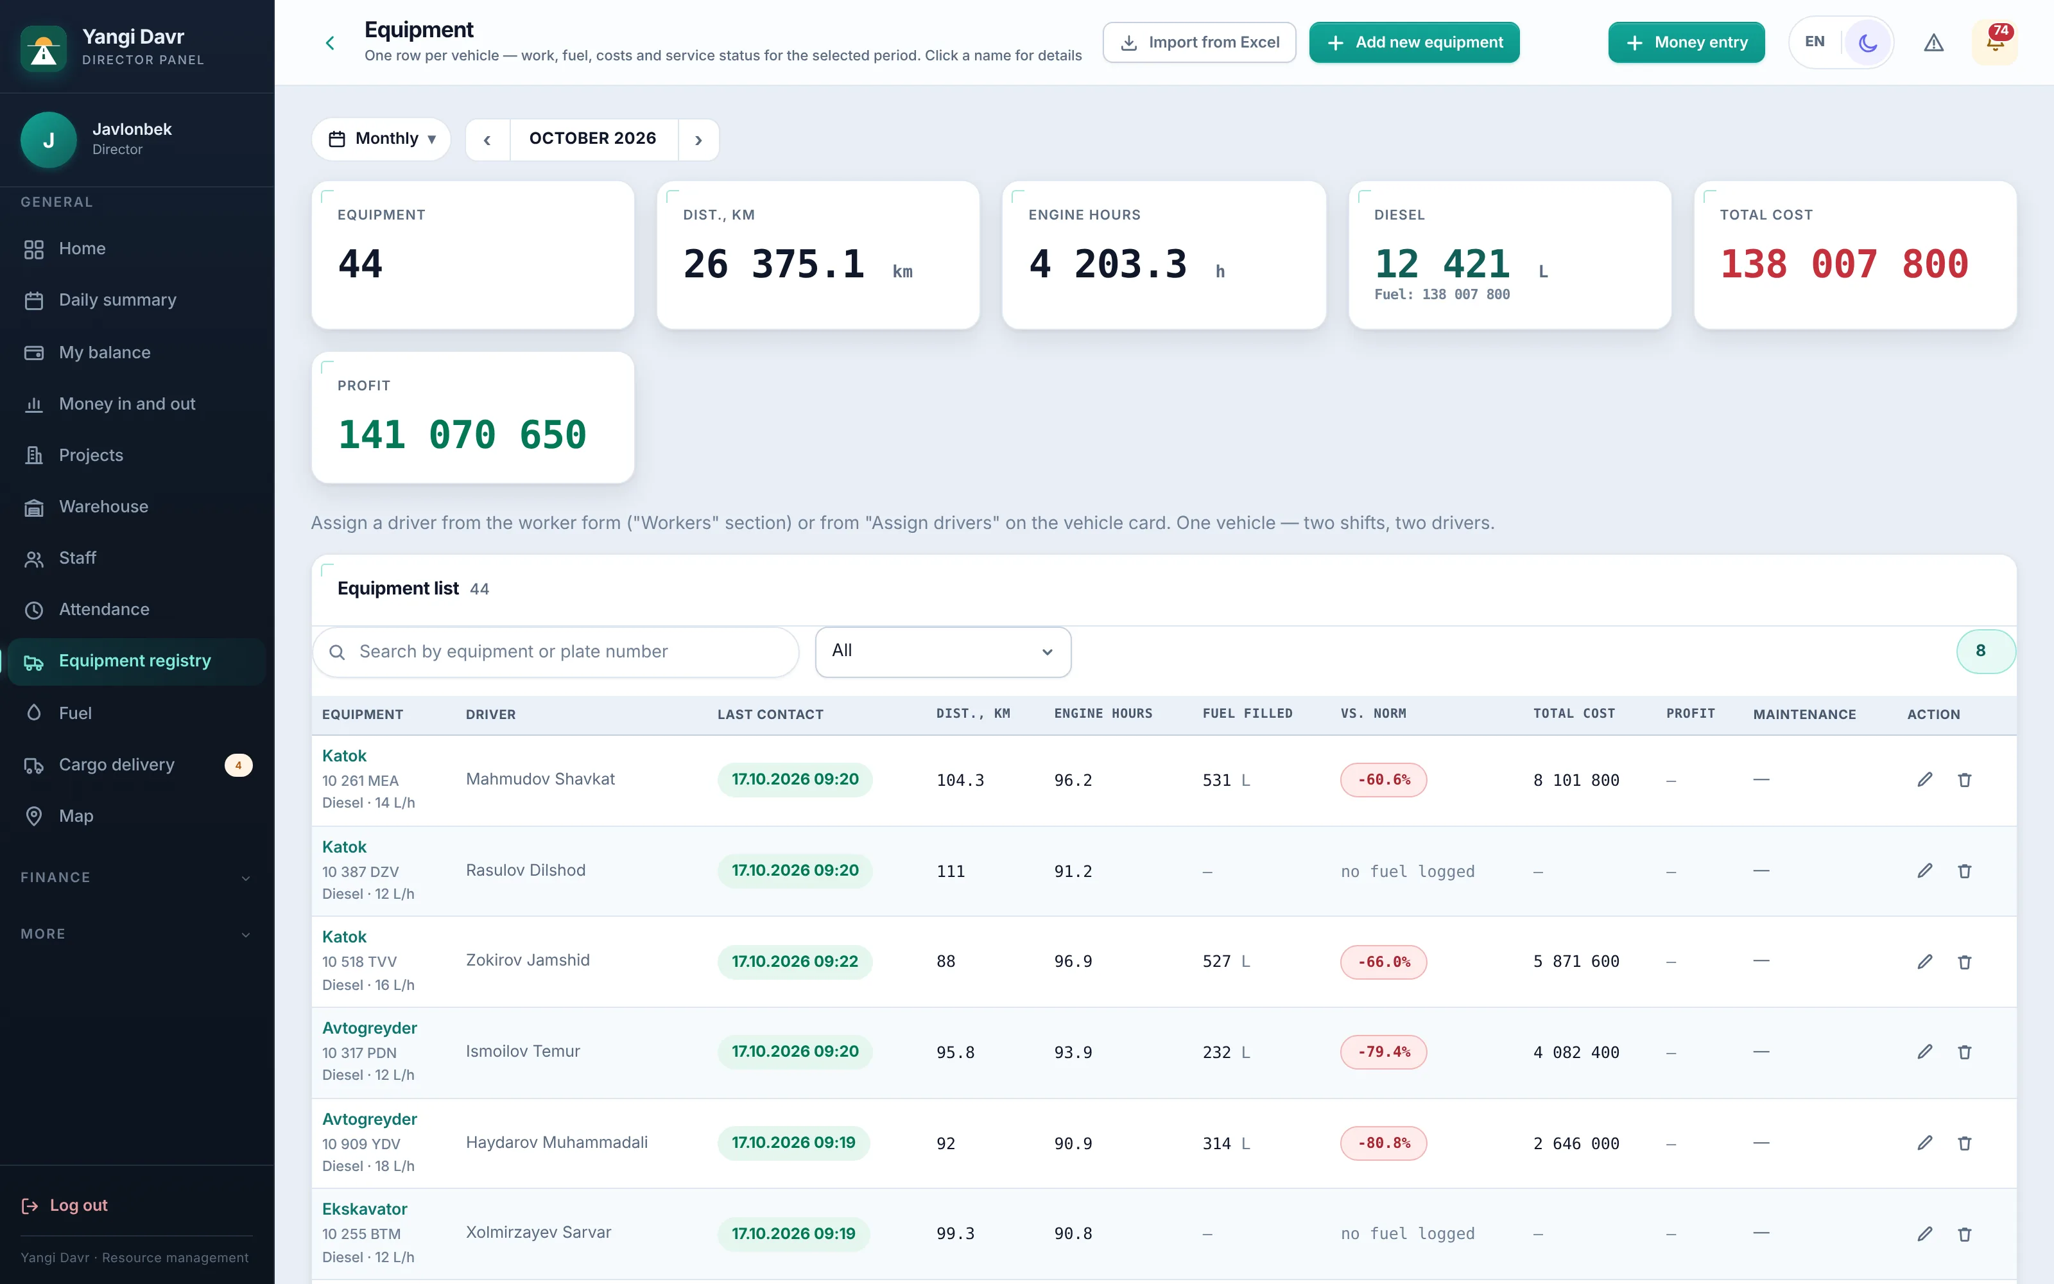
Task: Open Daily summary in the sidebar
Action: point(137,300)
